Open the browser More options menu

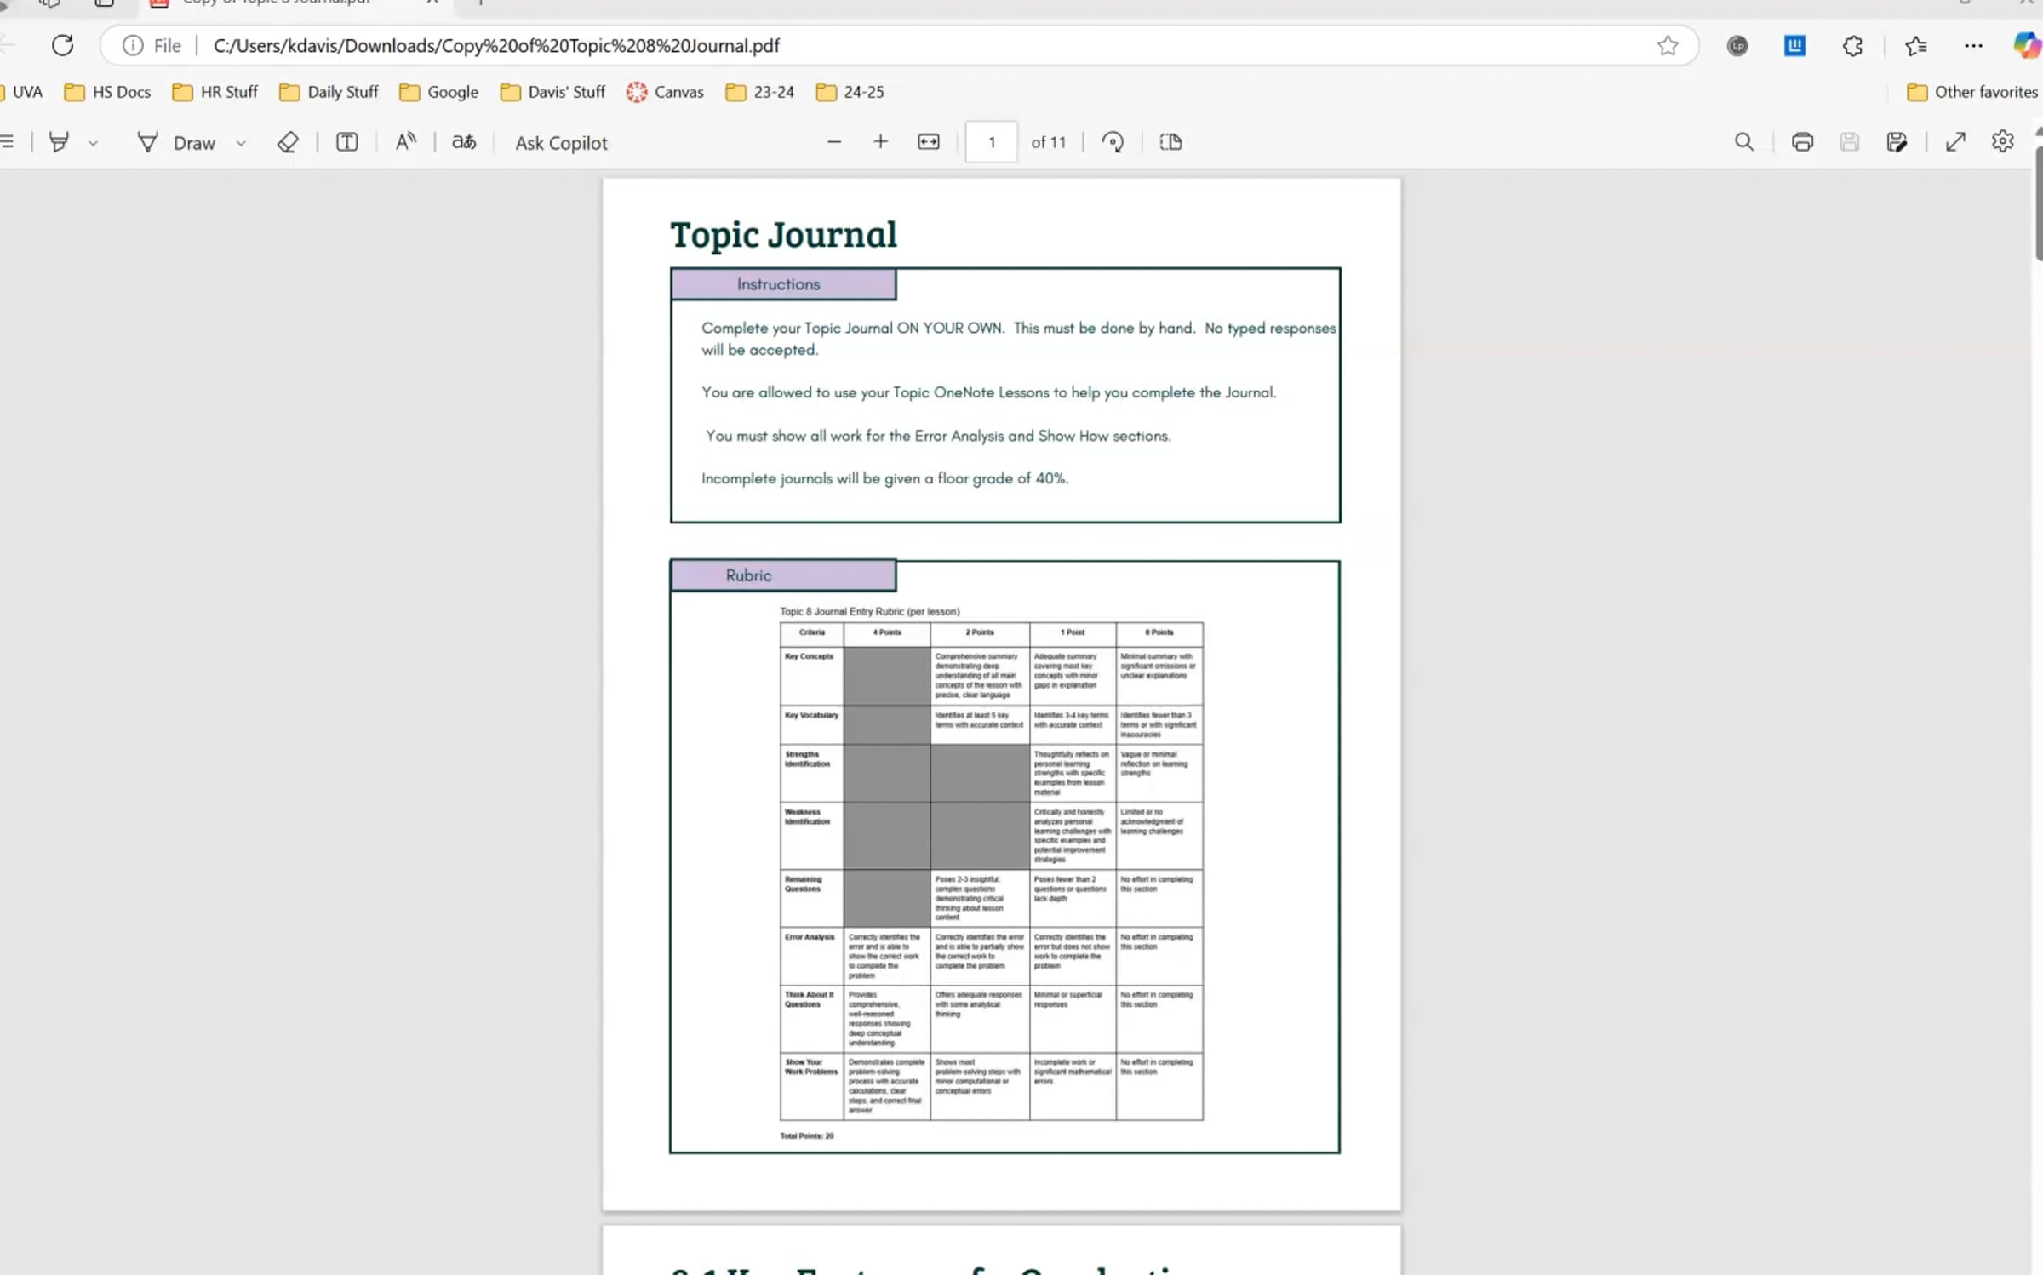pos(1975,46)
